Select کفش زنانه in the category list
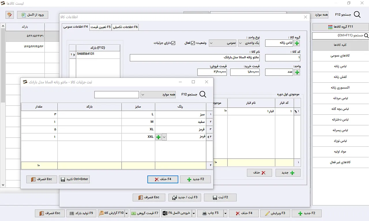Screen dimensions: 369x221 click(x=340, y=77)
